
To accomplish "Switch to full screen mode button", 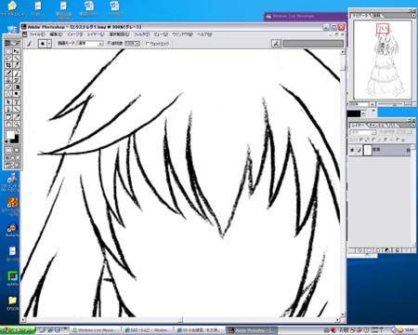I will pos(18,158).
